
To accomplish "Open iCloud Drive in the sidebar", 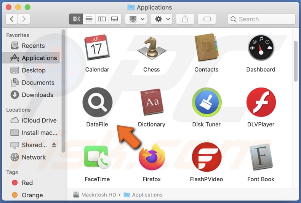I will [x=31, y=120].
